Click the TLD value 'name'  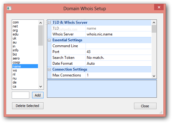[119, 28]
